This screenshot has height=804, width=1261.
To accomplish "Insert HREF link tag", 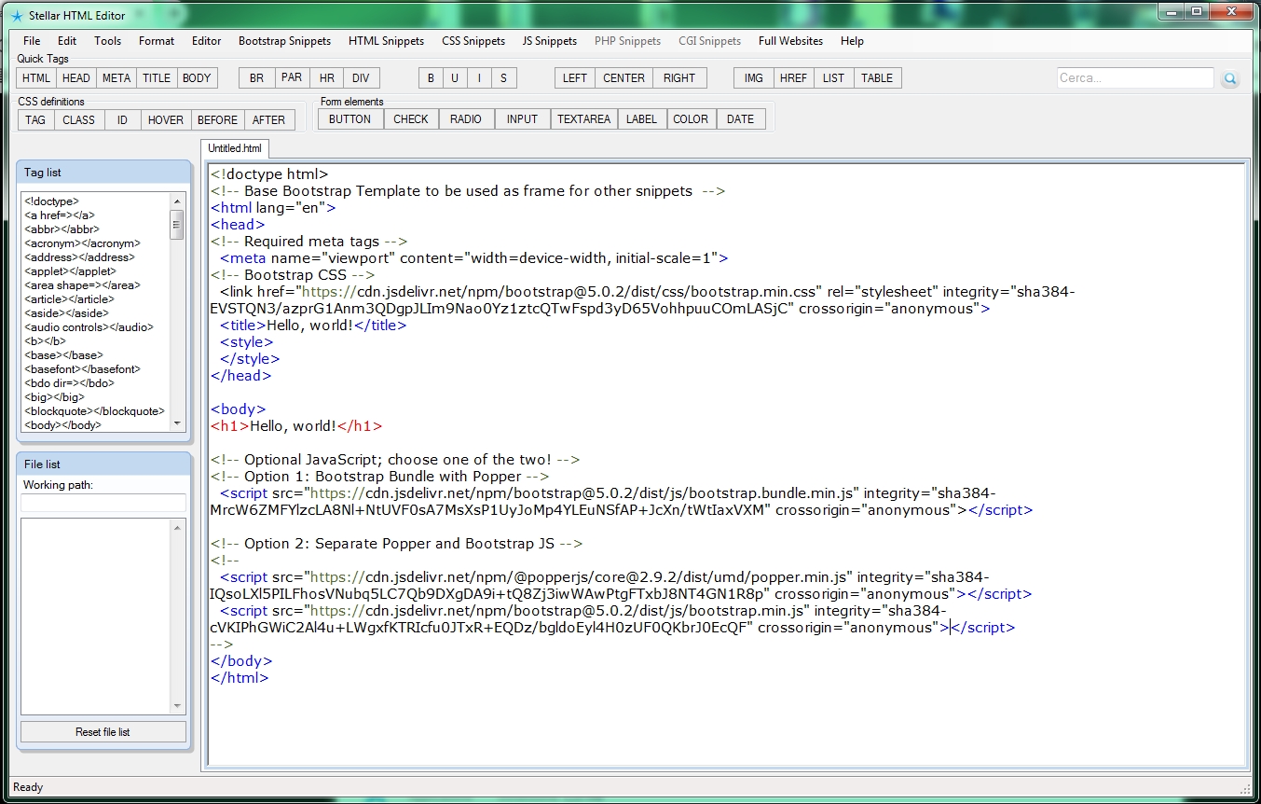I will [x=794, y=78].
